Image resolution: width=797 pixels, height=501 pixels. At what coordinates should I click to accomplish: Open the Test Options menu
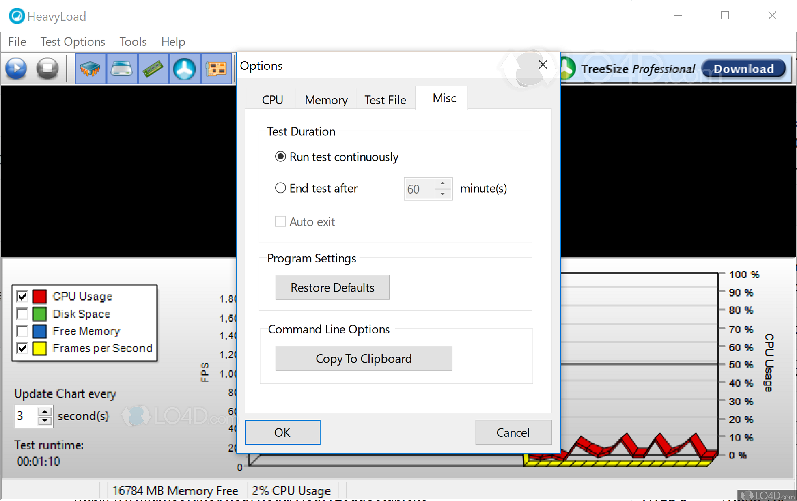pyautogui.click(x=73, y=41)
